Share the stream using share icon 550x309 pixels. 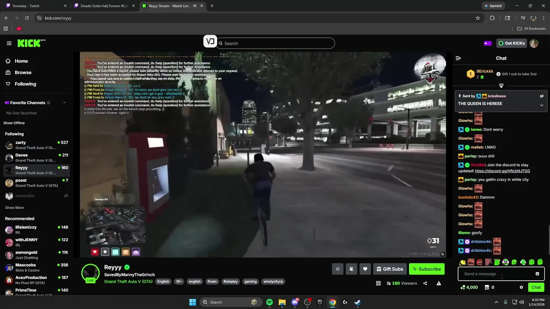click(x=425, y=283)
